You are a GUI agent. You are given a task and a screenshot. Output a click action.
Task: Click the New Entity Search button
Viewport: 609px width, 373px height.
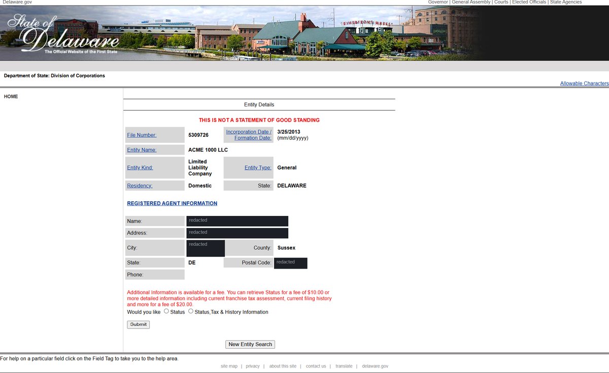coord(250,344)
